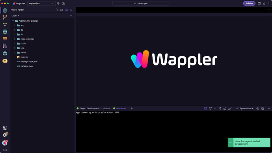Dismiss the Node Packages Installed notification

[x=249, y=143]
